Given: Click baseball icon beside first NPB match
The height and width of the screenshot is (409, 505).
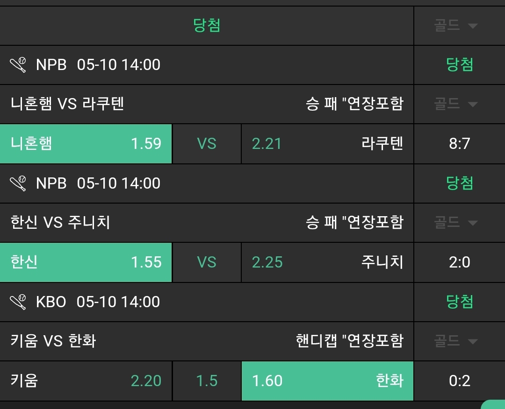Looking at the screenshot, I should (19, 65).
